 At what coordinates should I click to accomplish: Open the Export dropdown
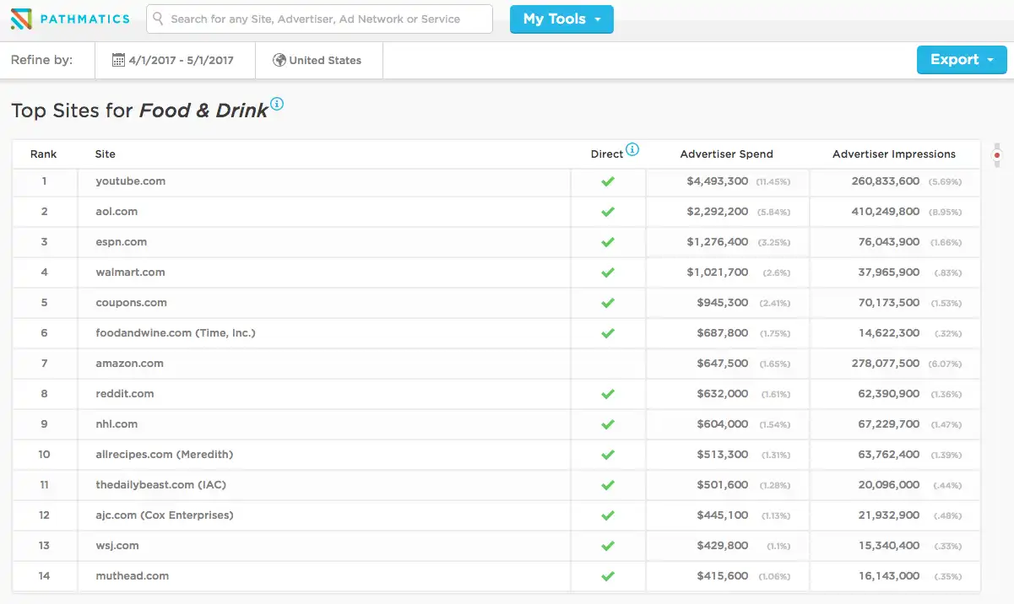[962, 60]
